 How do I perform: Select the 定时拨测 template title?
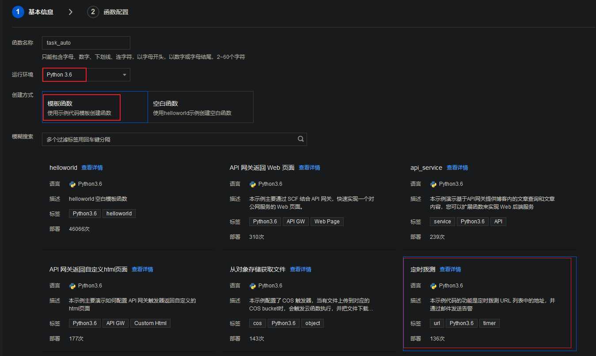coord(423,269)
